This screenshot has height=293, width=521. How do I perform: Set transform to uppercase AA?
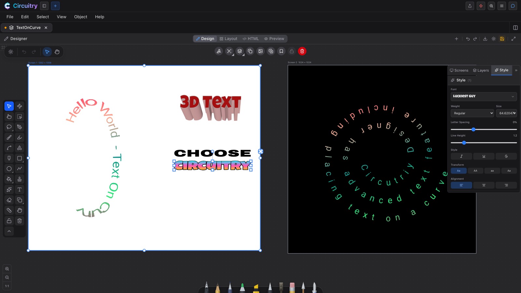click(475, 171)
